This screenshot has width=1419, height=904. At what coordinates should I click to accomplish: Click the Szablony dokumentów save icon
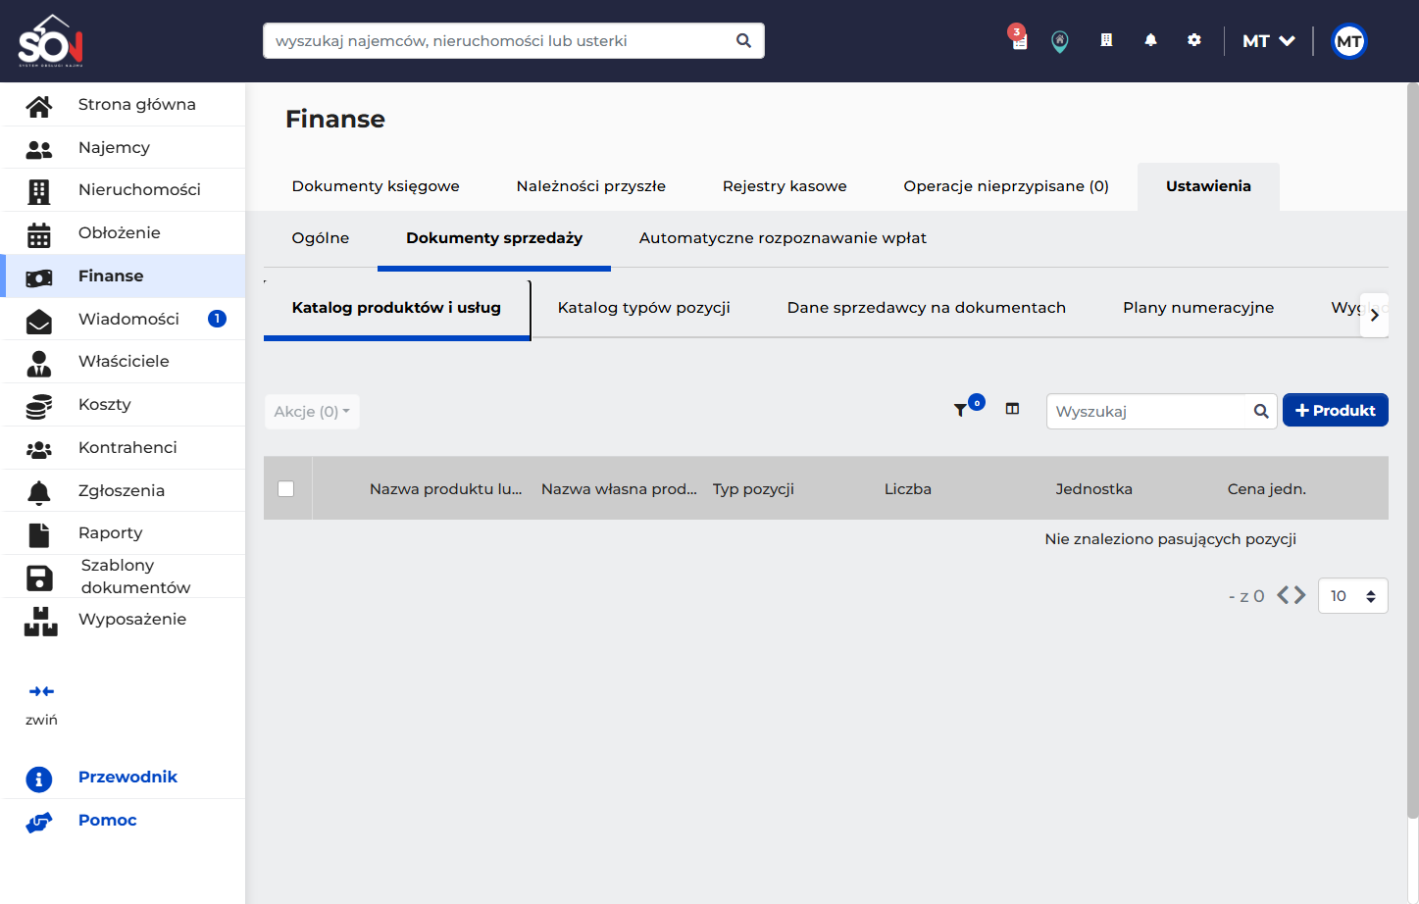pos(39,578)
